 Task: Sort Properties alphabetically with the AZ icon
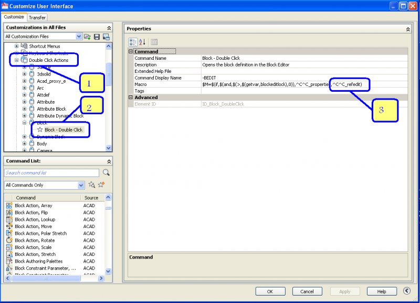point(142,42)
